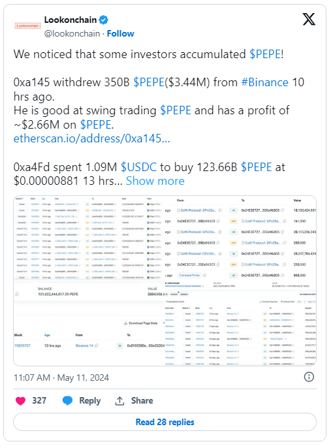Click the @lookonchain handle
The width and height of the screenshot is (333, 448).
(x=72, y=34)
